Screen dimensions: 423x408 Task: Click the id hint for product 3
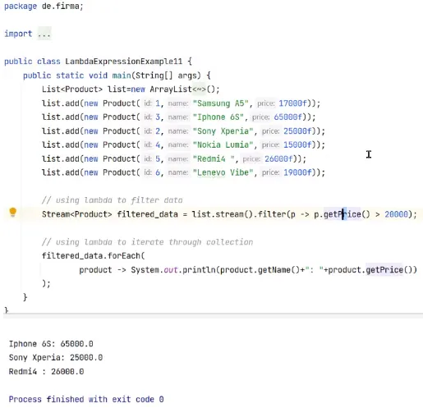pos(148,117)
